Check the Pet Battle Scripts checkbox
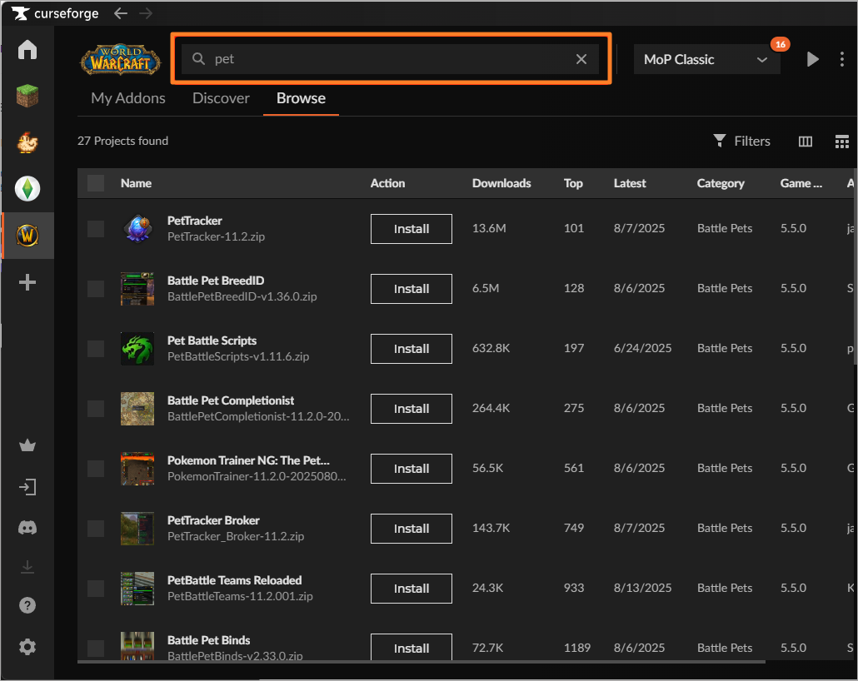 click(x=96, y=349)
